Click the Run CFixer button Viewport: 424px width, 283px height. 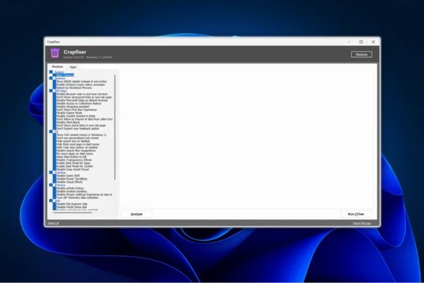coord(356,214)
